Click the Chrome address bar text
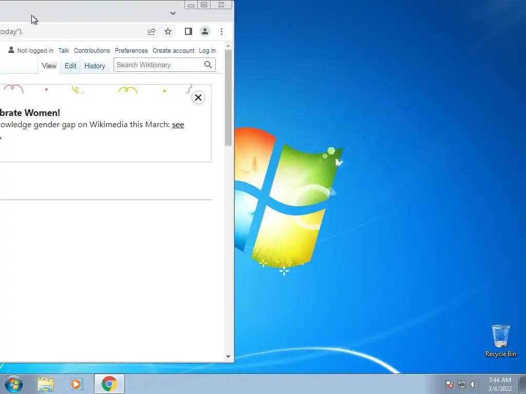Image resolution: width=526 pixels, height=394 pixels. 12,31
